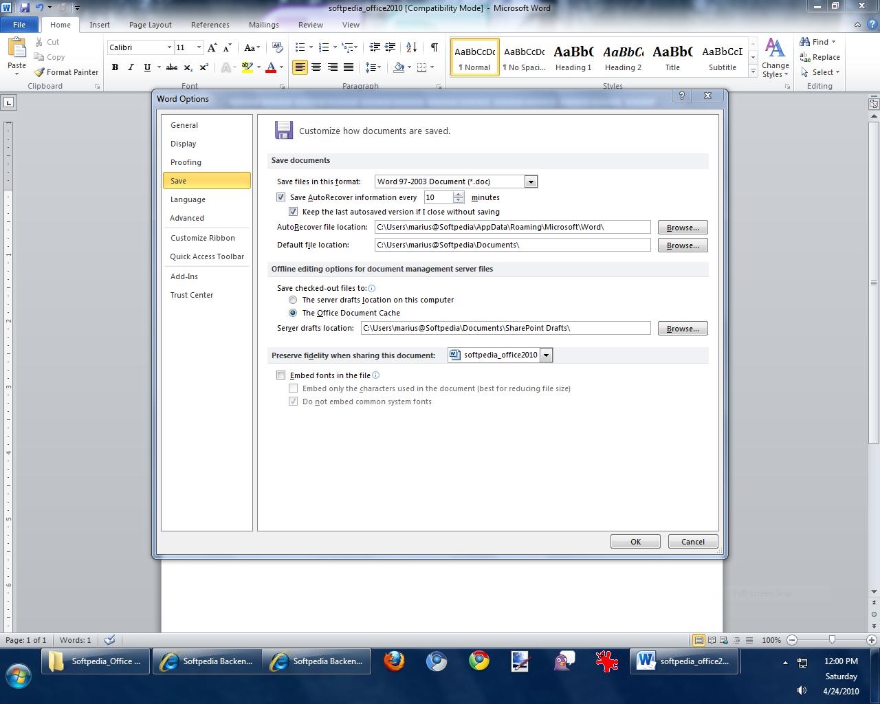The image size is (880, 704).
Task: Open the font name Calibri dropdown
Action: click(x=169, y=47)
